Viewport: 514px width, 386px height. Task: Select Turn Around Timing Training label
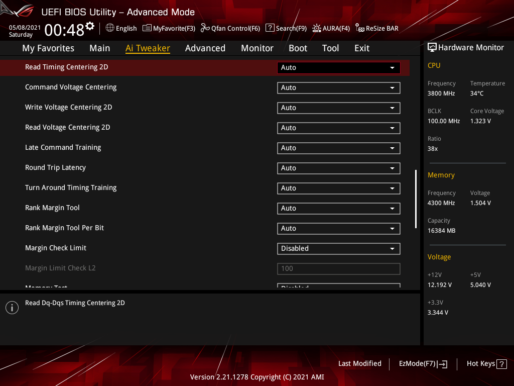71,187
